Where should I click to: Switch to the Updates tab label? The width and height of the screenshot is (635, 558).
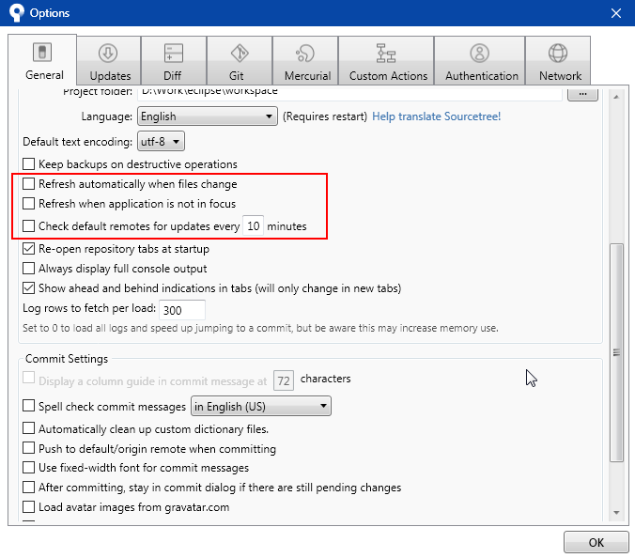coord(110,76)
